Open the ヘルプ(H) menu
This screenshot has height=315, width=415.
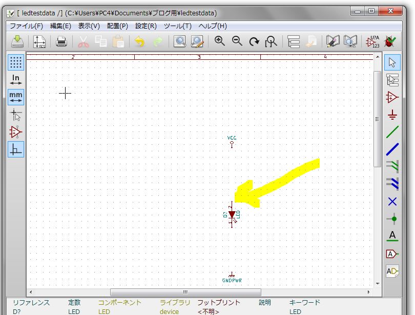coord(213,26)
